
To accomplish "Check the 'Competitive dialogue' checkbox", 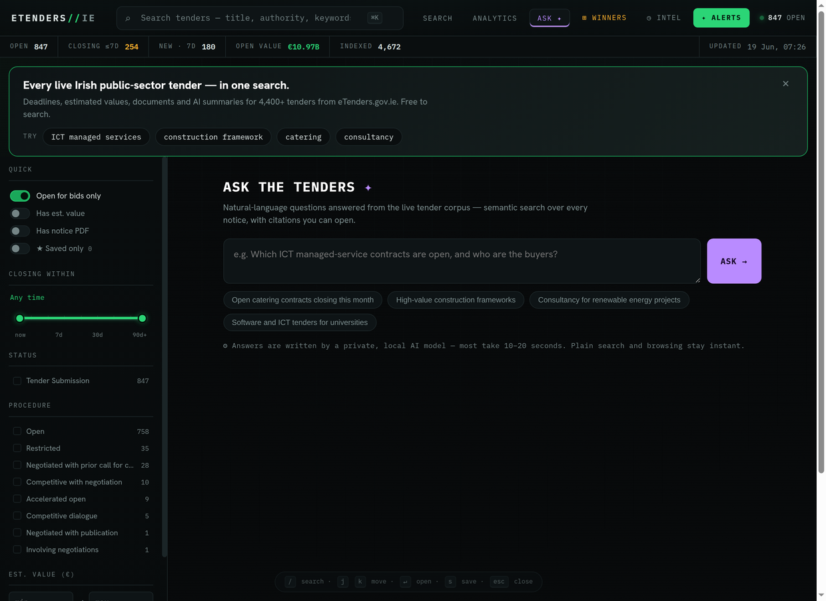I will [17, 516].
